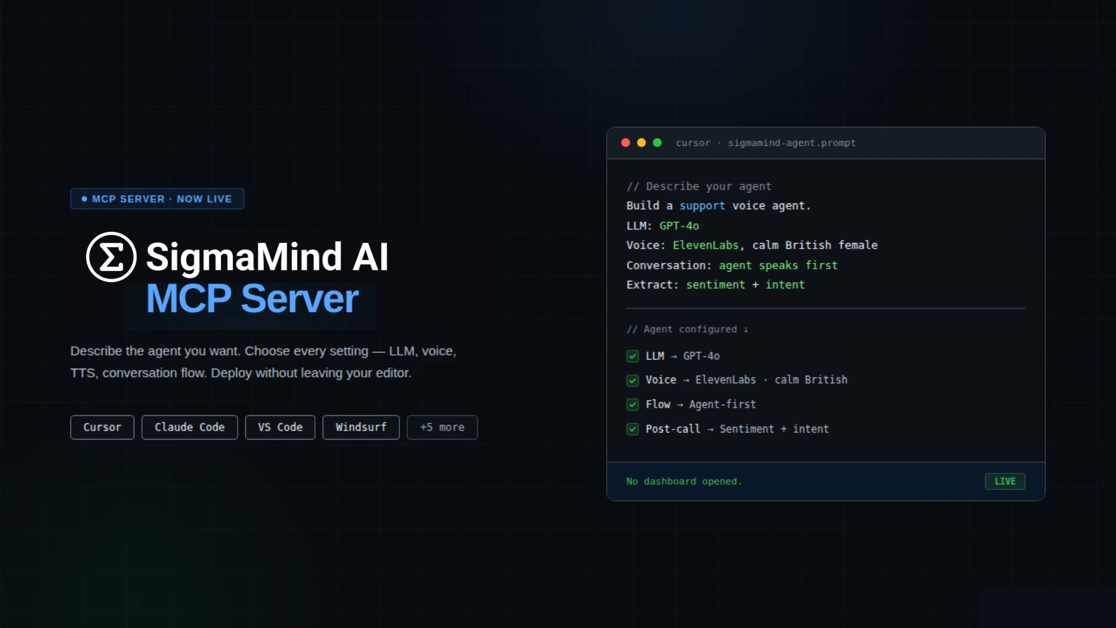Select the Windsurf chip
Screen dimensions: 1116x628
pyautogui.click(x=361, y=427)
